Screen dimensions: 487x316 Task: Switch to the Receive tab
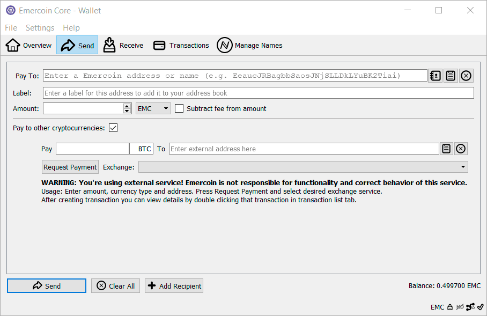coord(123,46)
